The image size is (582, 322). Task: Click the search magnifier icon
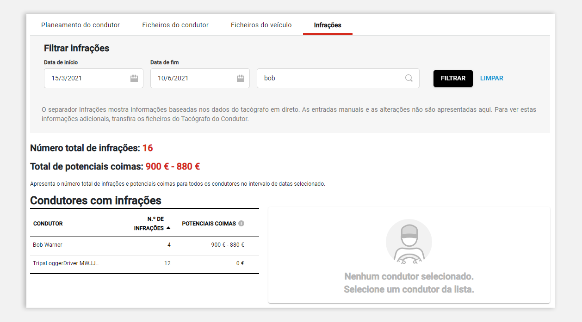click(x=409, y=78)
